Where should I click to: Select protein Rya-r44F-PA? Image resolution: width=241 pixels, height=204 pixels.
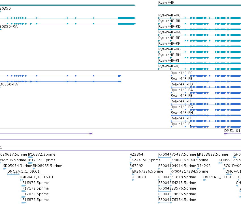(182, 90)
